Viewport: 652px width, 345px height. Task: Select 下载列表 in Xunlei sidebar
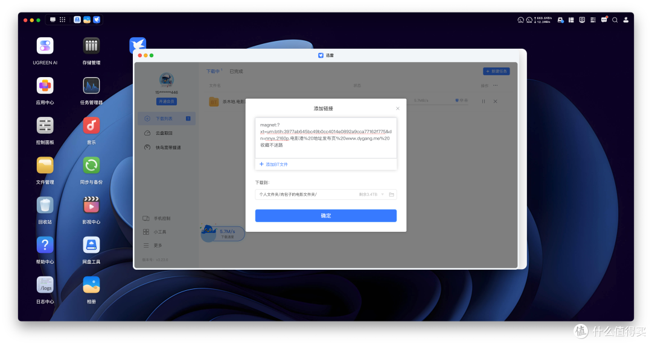167,119
